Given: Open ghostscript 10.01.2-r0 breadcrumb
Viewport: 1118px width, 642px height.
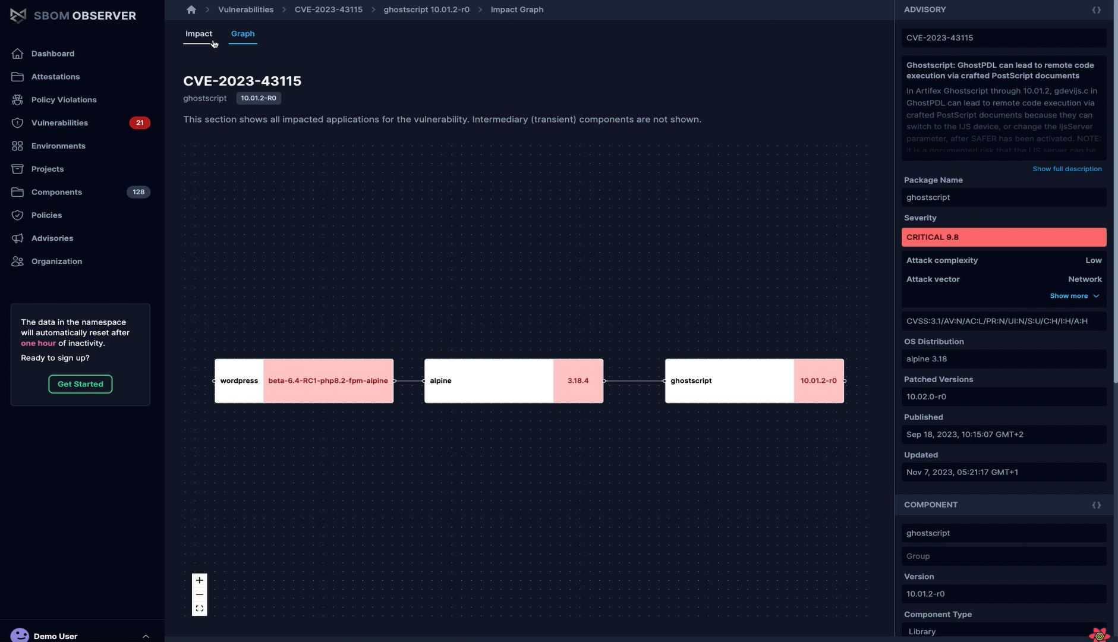Looking at the screenshot, I should [426, 10].
